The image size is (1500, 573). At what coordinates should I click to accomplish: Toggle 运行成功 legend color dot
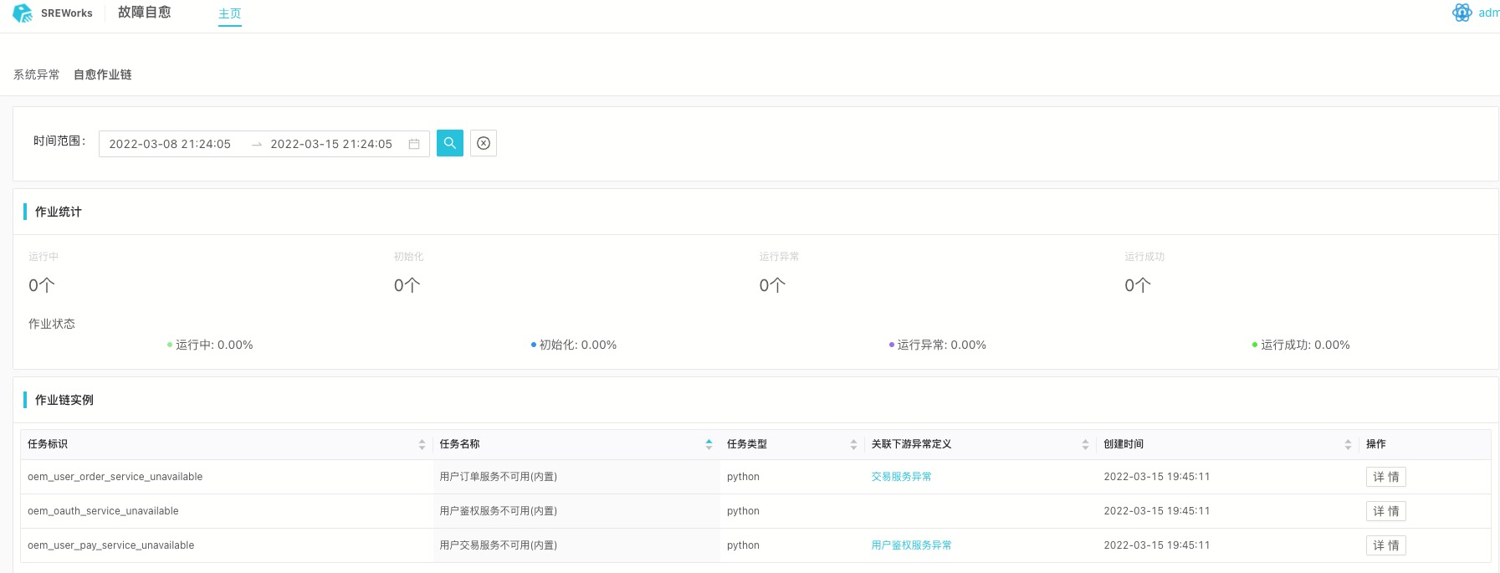click(x=1255, y=345)
